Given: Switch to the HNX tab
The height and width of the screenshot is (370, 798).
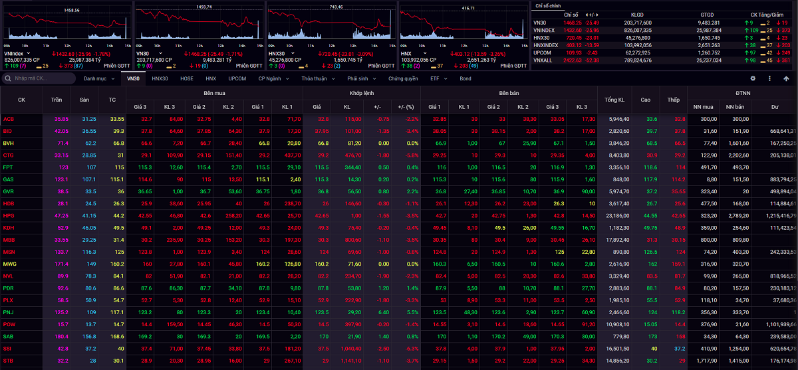Looking at the screenshot, I should (211, 78).
